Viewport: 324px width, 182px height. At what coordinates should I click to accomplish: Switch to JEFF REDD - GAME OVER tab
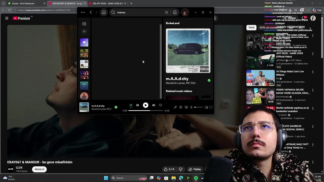108,4
